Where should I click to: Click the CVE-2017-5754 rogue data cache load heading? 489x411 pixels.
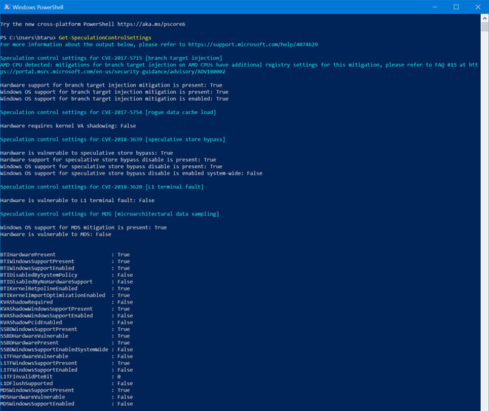pos(108,112)
